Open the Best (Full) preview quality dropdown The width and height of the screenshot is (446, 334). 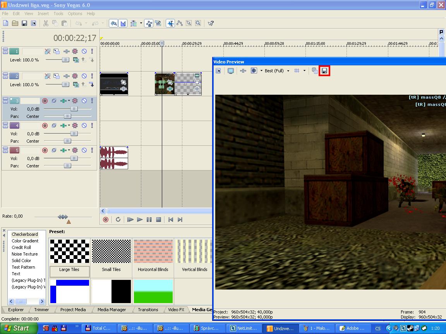288,71
